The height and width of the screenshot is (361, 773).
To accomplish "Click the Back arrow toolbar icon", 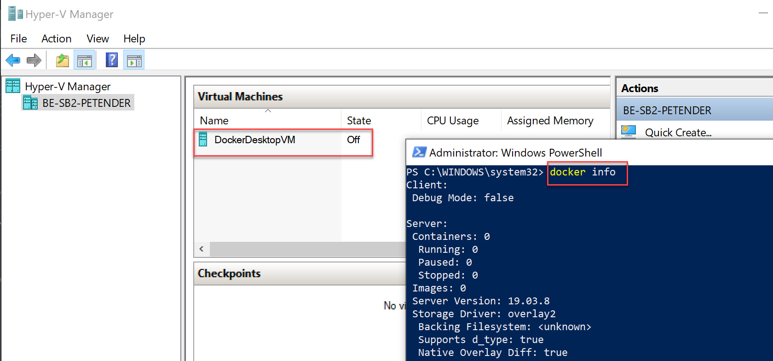I will pyautogui.click(x=13, y=60).
